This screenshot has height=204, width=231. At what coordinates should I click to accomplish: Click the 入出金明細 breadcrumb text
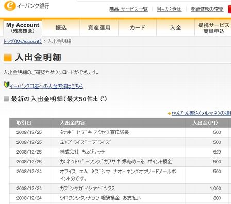(x=59, y=41)
